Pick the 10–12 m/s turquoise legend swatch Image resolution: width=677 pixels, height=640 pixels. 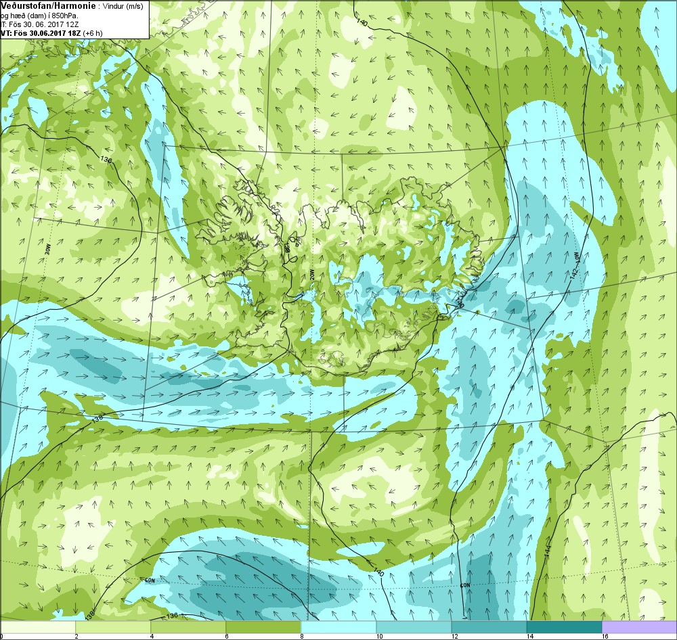coord(414,626)
